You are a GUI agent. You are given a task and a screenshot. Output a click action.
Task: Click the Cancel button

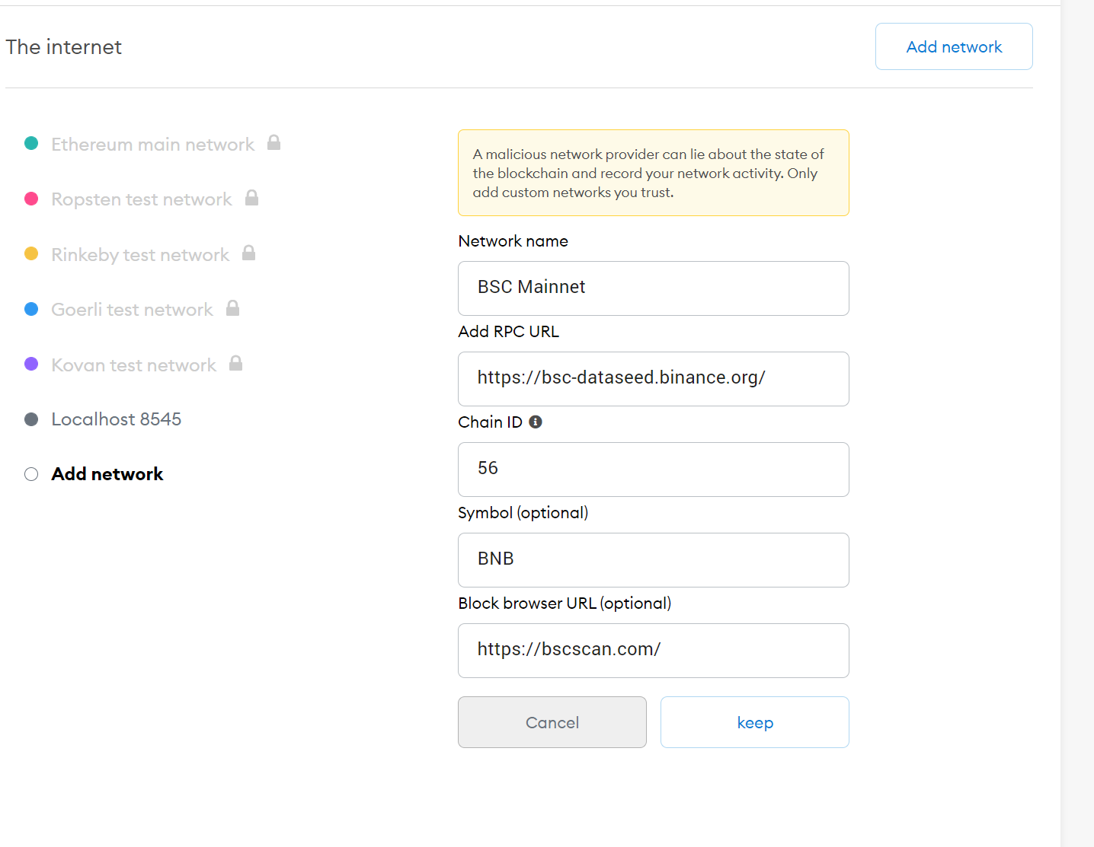(552, 722)
